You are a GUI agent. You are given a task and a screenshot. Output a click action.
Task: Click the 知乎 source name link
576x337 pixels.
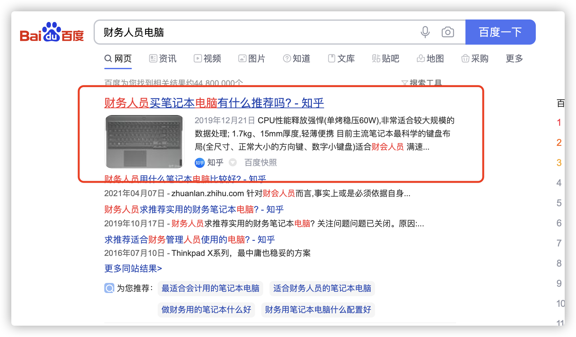pyautogui.click(x=215, y=163)
